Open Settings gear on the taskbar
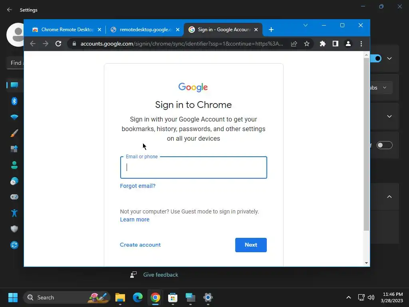 208,297
